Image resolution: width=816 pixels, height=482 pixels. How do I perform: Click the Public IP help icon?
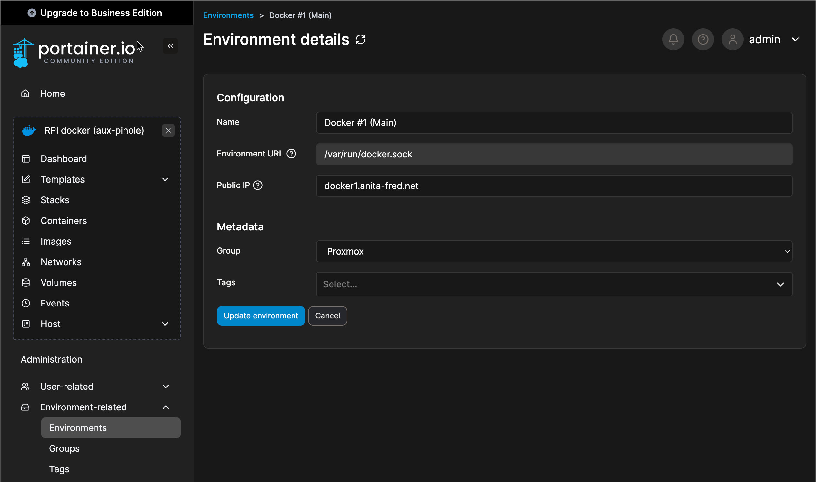[x=257, y=185]
